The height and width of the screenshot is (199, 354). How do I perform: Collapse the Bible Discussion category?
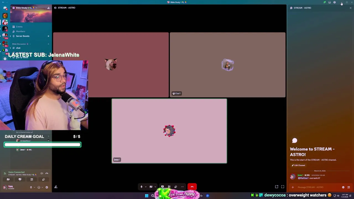click(21, 44)
